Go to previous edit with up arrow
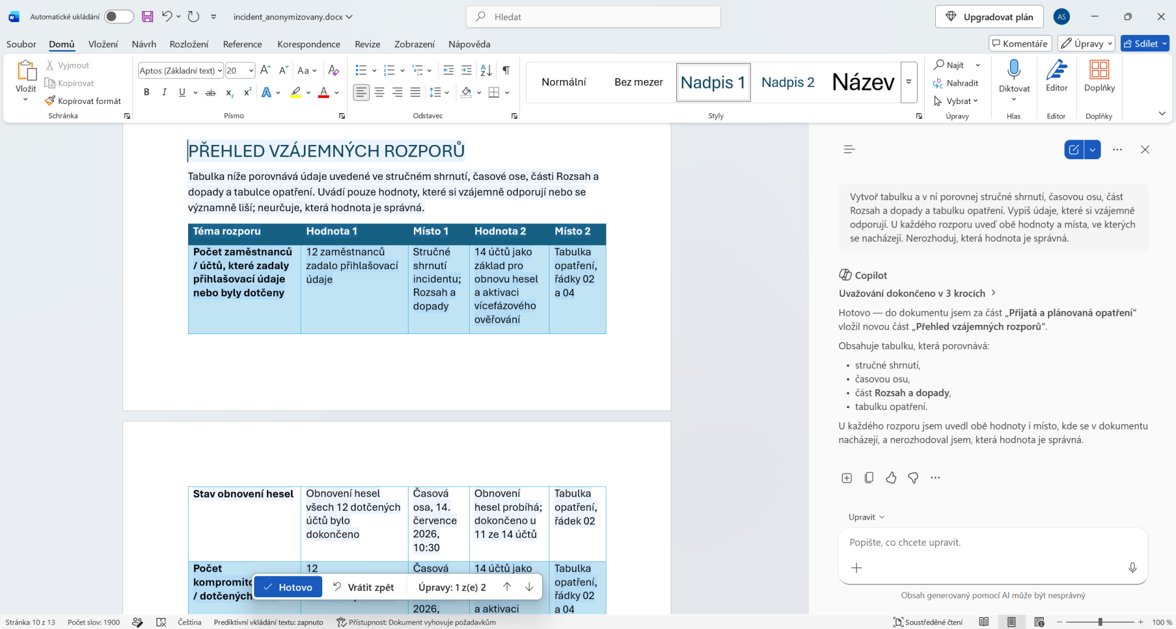The image size is (1176, 629). click(x=507, y=587)
